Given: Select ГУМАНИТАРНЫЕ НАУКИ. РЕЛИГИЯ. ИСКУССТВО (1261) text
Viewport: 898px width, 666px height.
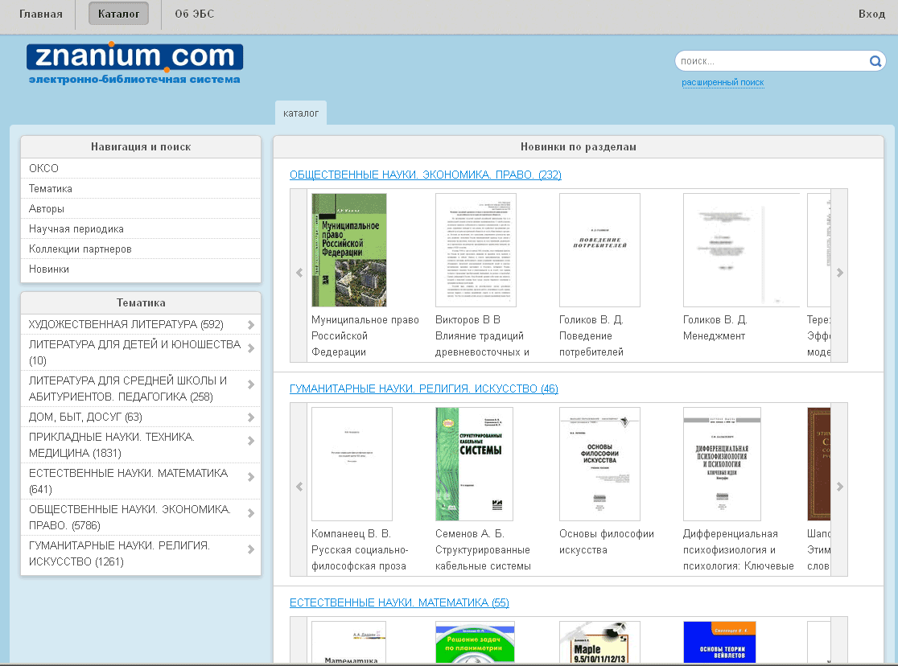Looking at the screenshot, I should (119, 553).
